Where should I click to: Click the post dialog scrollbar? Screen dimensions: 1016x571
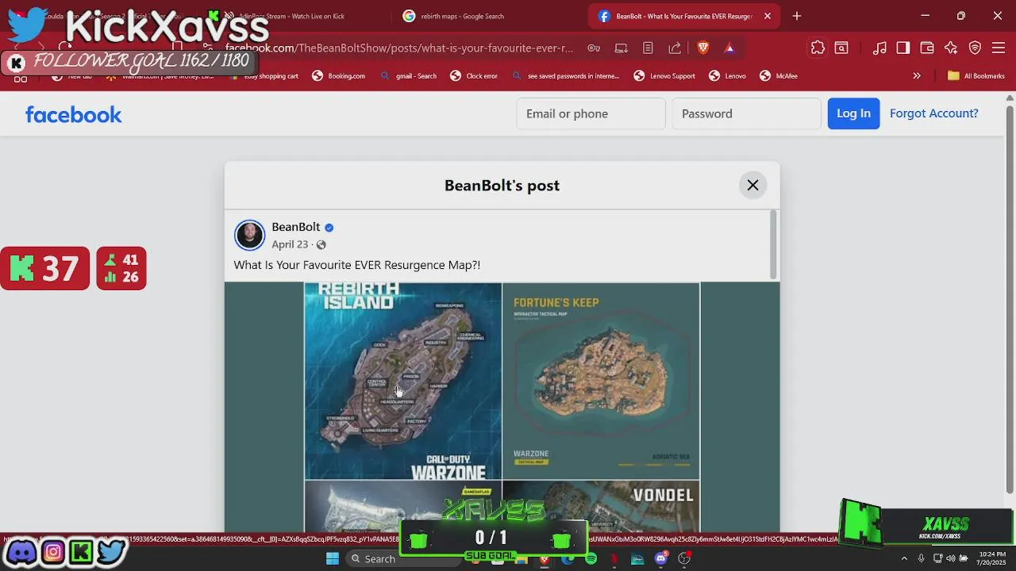pyautogui.click(x=773, y=244)
